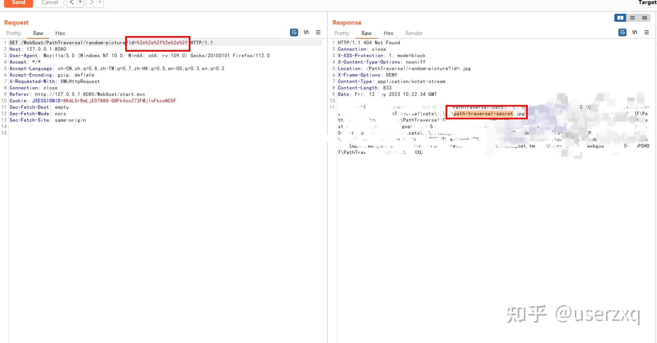Click the Location header in response
The image size is (657, 343).
click(404, 69)
